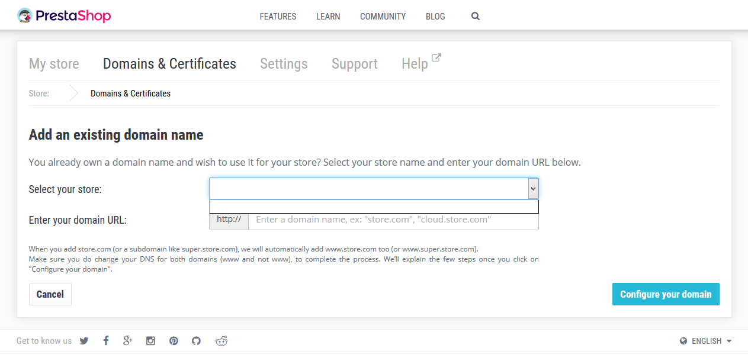Click the Instagram footer icon
Image resolution: width=748 pixels, height=361 pixels.
click(x=151, y=341)
